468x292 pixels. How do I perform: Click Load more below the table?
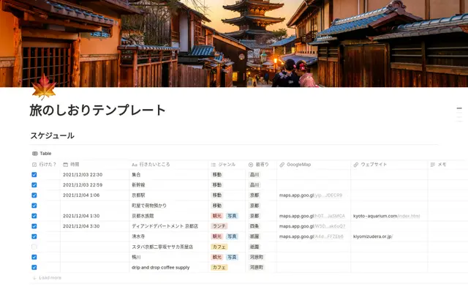tap(47, 277)
